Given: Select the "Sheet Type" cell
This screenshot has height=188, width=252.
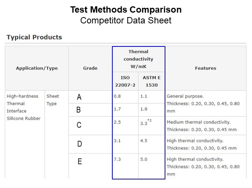Looking at the screenshot, I should tap(53, 100).
